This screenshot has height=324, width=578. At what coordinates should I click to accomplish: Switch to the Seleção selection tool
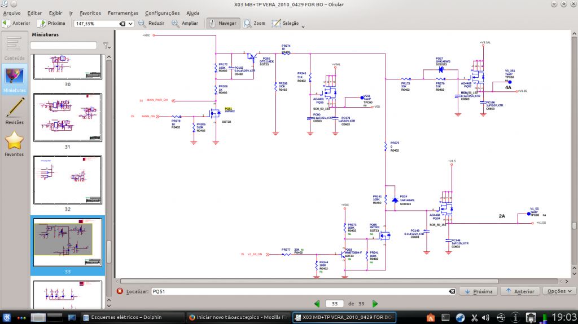286,24
